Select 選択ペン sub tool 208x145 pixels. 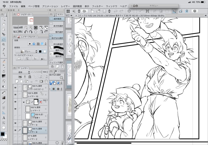pos(56,49)
